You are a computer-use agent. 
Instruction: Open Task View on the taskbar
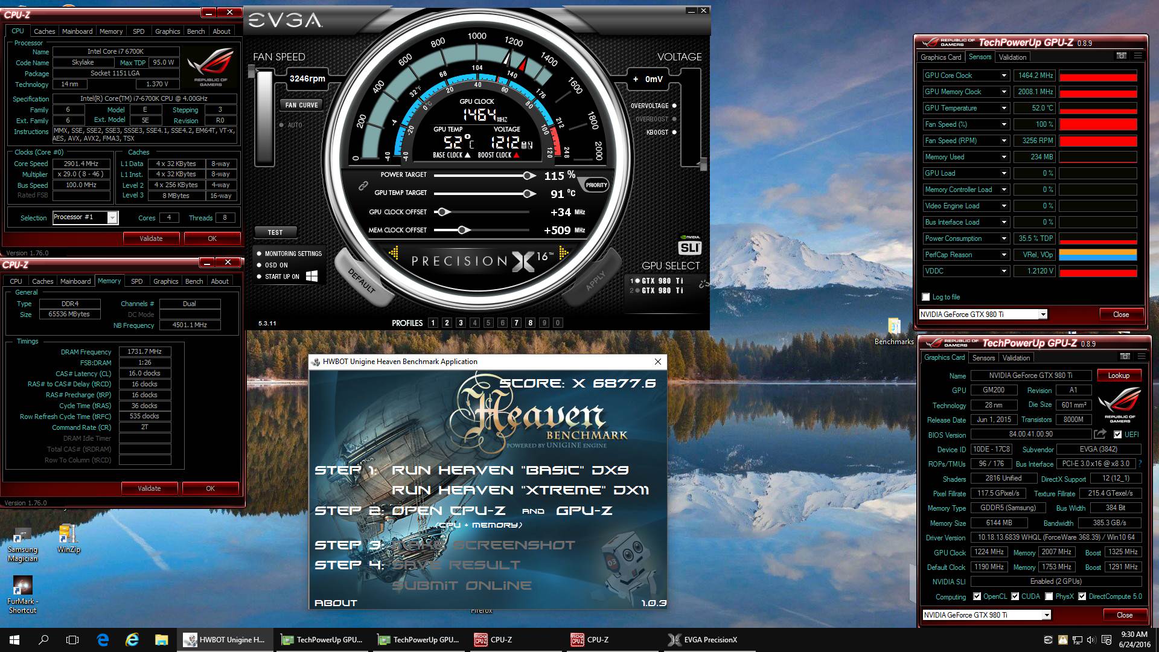72,640
